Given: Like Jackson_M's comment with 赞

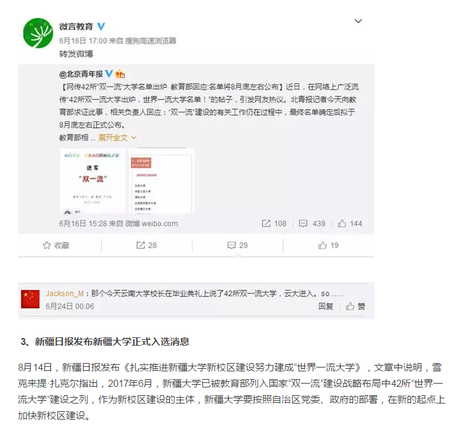Looking at the screenshot, I should tap(355, 306).
